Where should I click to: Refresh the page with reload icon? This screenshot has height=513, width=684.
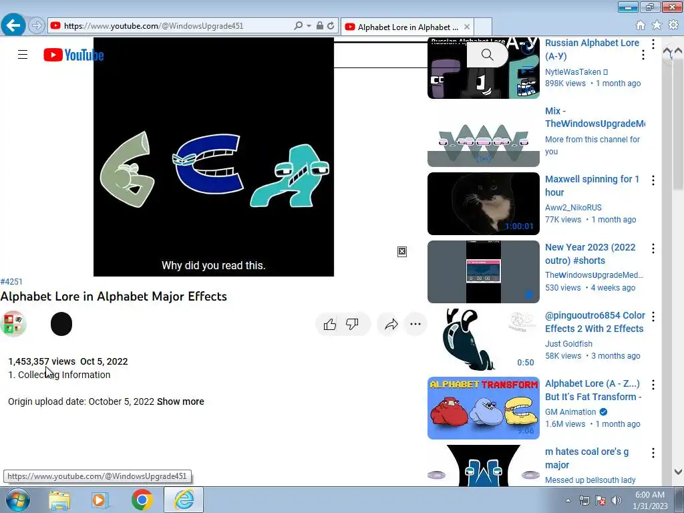pyautogui.click(x=331, y=26)
